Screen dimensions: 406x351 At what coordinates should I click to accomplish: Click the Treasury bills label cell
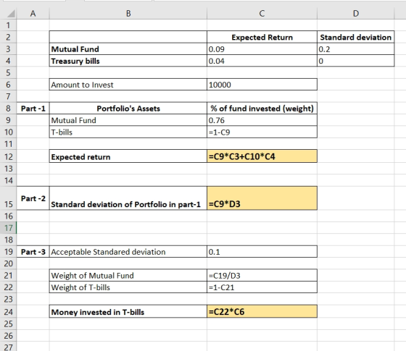click(128, 61)
